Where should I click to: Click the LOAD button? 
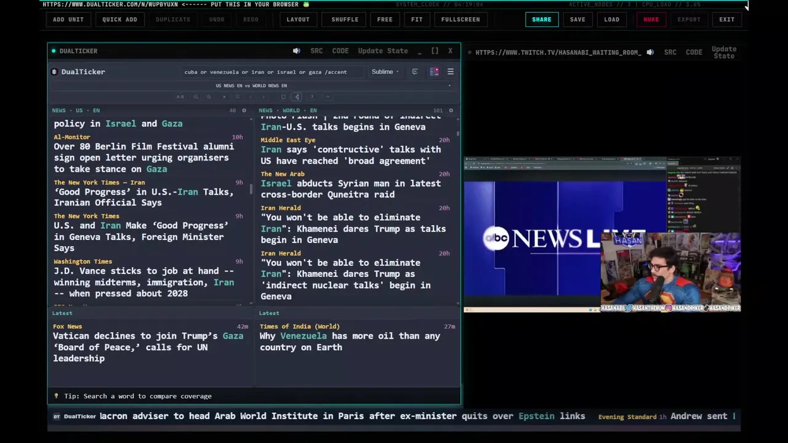click(611, 20)
